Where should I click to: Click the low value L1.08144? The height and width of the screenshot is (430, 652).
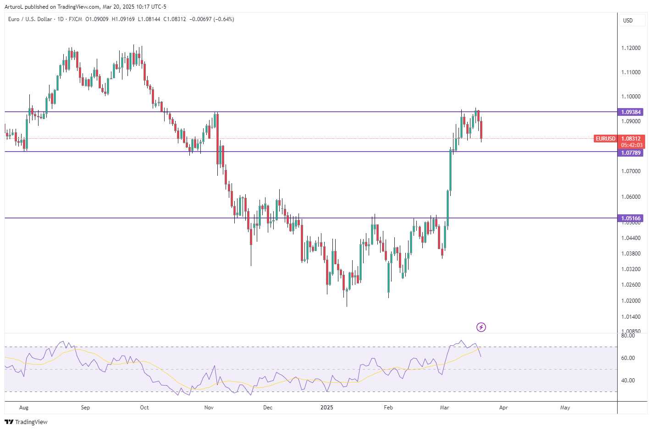click(149, 19)
